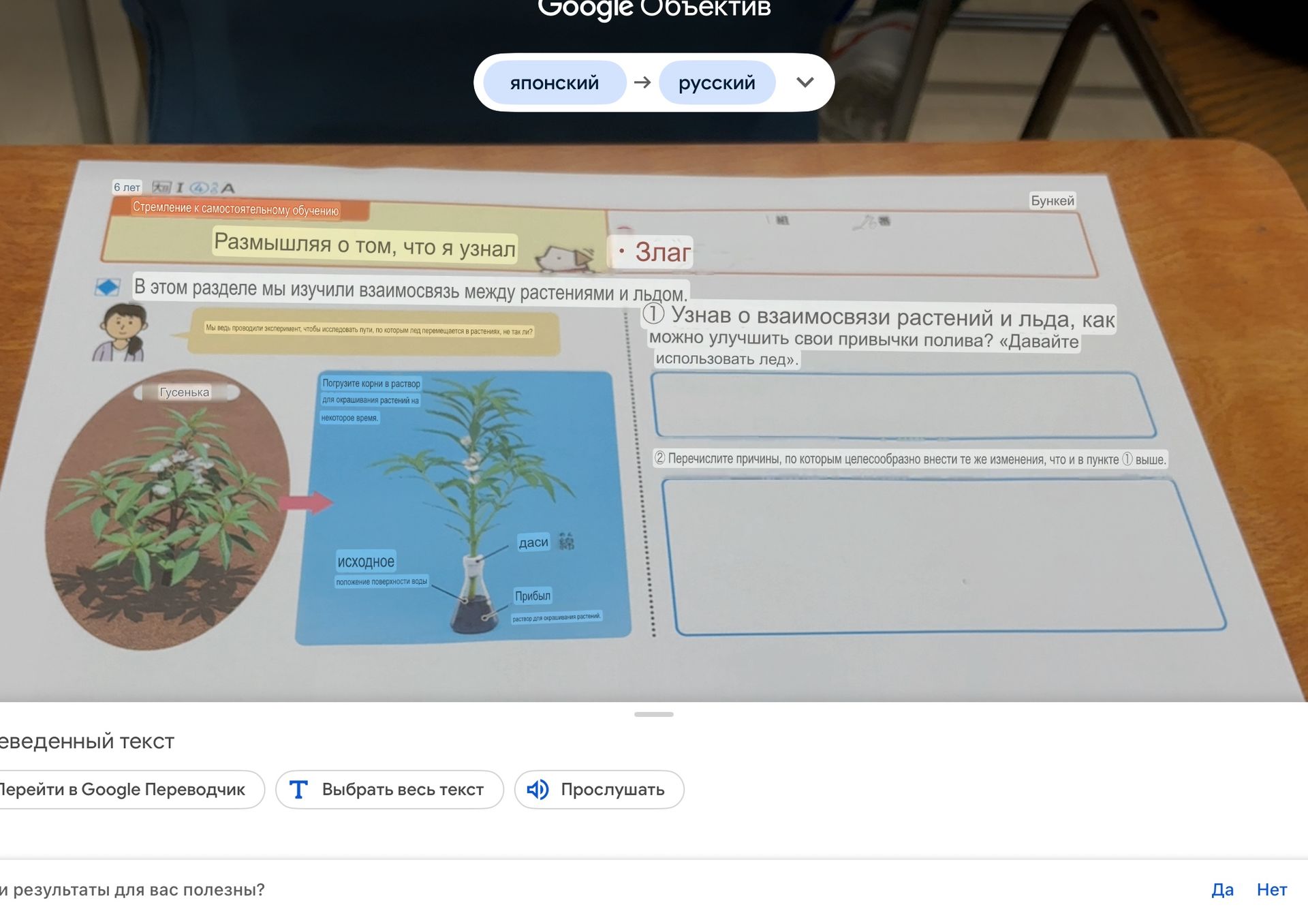
Task: Select the японский source language chip
Action: click(x=555, y=82)
